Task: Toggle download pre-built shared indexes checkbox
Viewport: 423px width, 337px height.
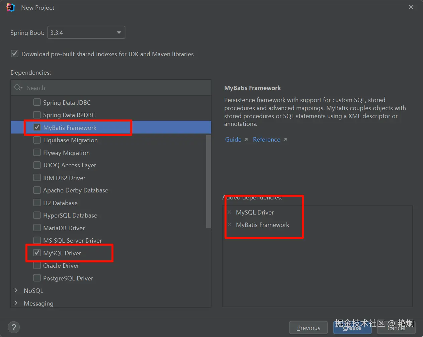Action: tap(15, 54)
